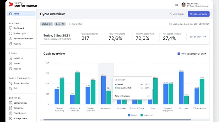Click the Templates grid icon

(x=11, y=108)
